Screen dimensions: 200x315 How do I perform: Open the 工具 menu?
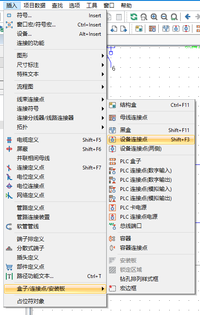point(91,5)
